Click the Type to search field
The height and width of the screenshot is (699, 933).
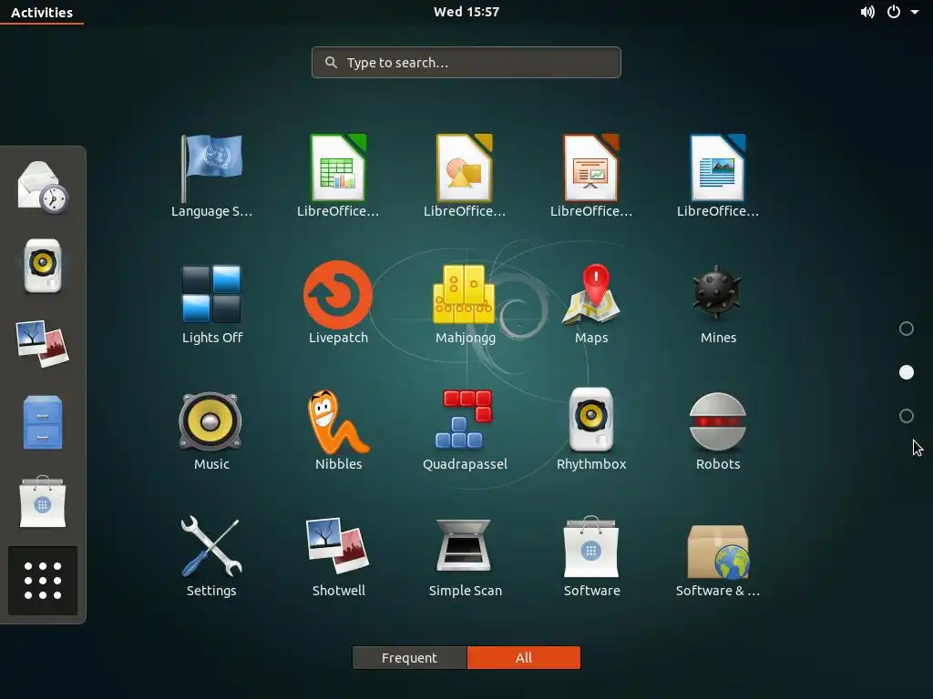tap(466, 63)
